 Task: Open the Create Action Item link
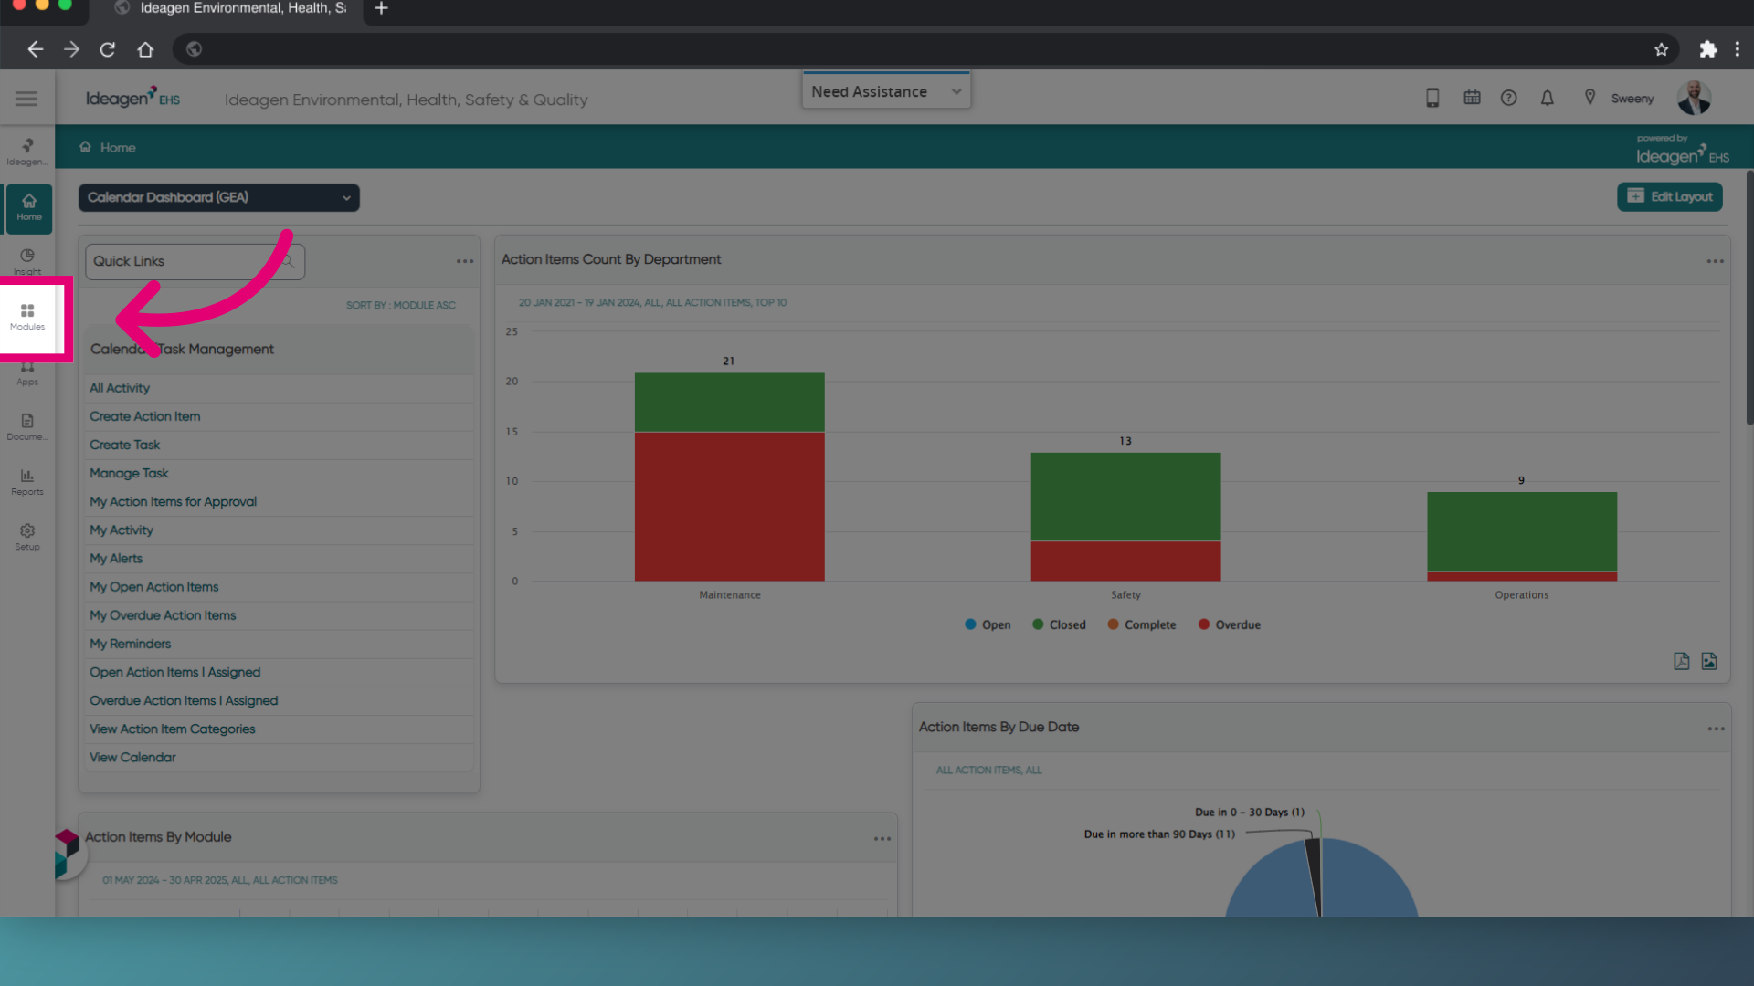(144, 416)
